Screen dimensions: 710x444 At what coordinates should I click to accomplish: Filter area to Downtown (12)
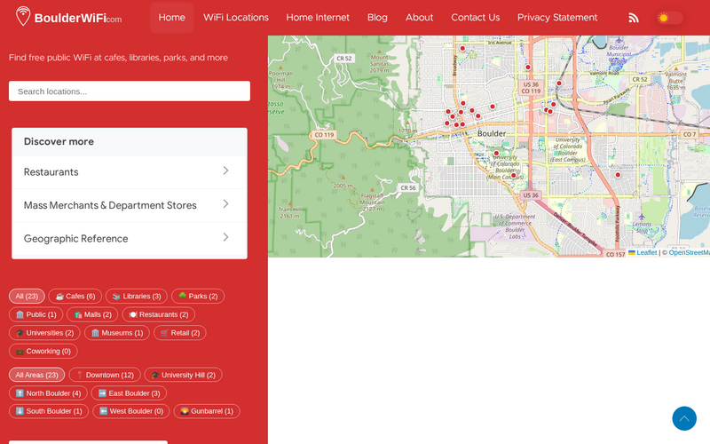click(x=105, y=375)
